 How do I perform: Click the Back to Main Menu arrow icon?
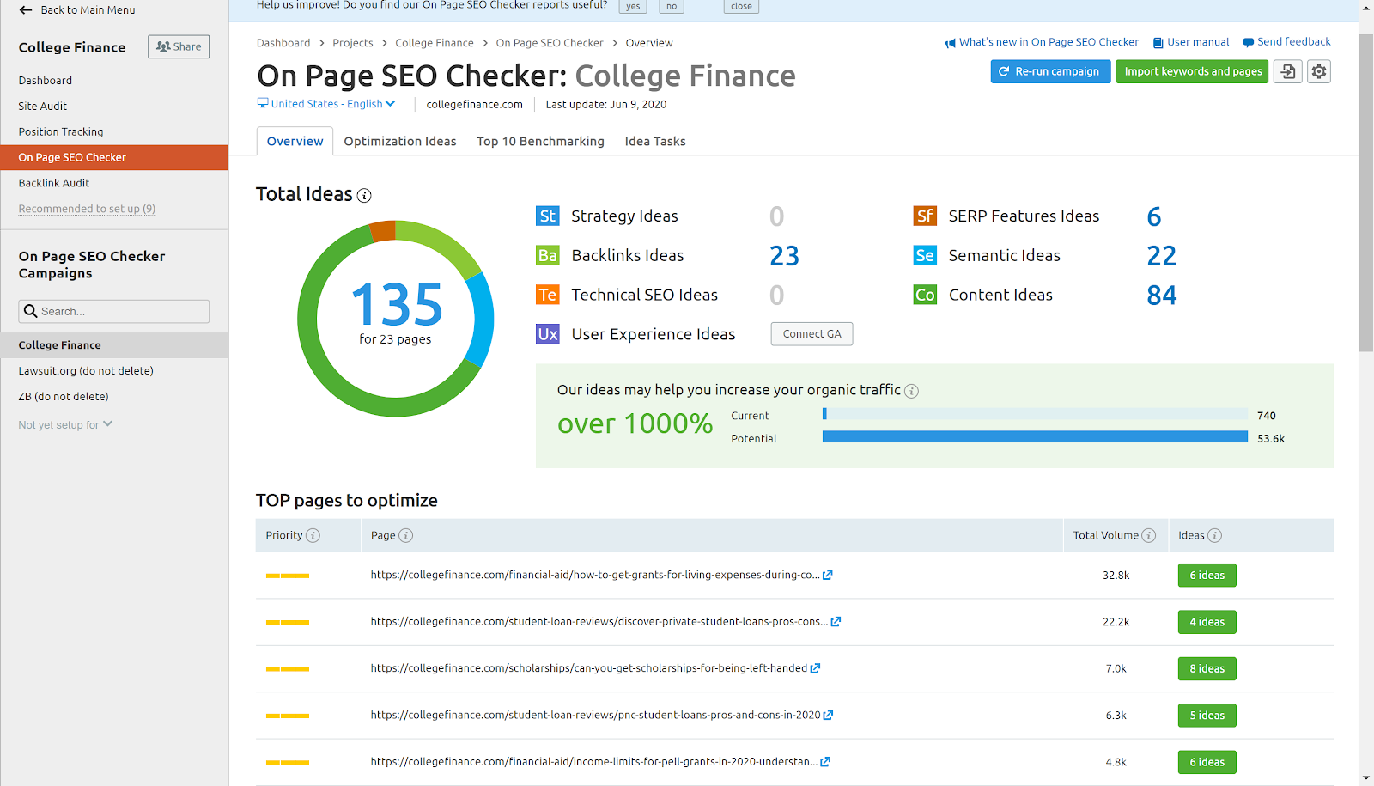coord(26,10)
